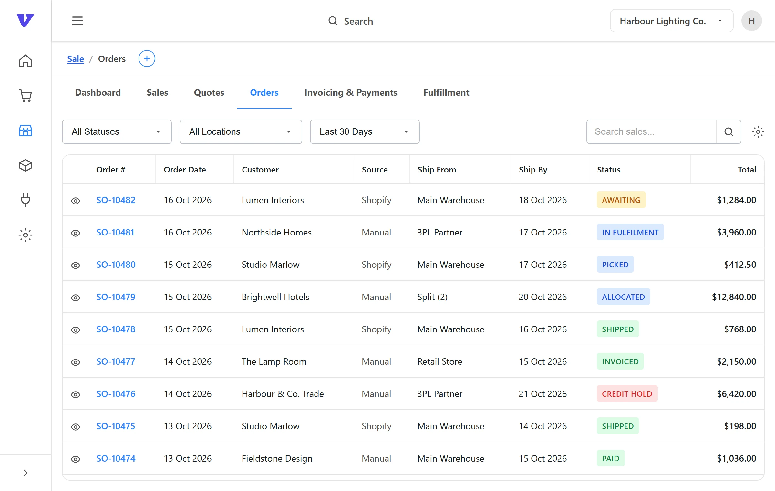Open the All Locations dropdown
This screenshot has height=491, width=775.
click(x=241, y=132)
